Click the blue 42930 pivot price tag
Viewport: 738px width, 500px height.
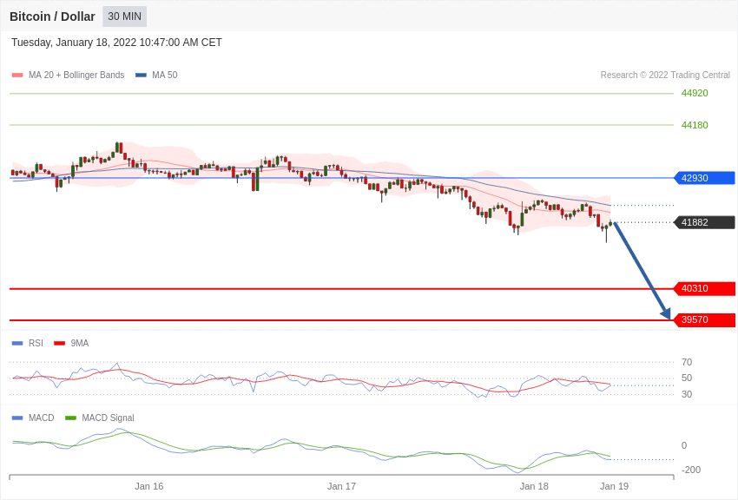click(705, 178)
